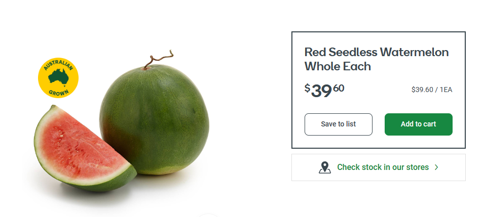This screenshot has width=483, height=217.
Task: Click the unit price $39.60 / 1EA
Action: point(432,90)
